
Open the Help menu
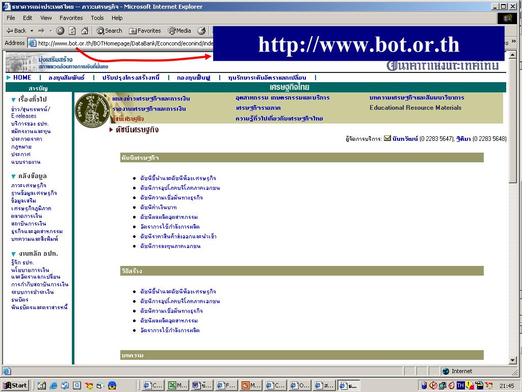click(117, 18)
